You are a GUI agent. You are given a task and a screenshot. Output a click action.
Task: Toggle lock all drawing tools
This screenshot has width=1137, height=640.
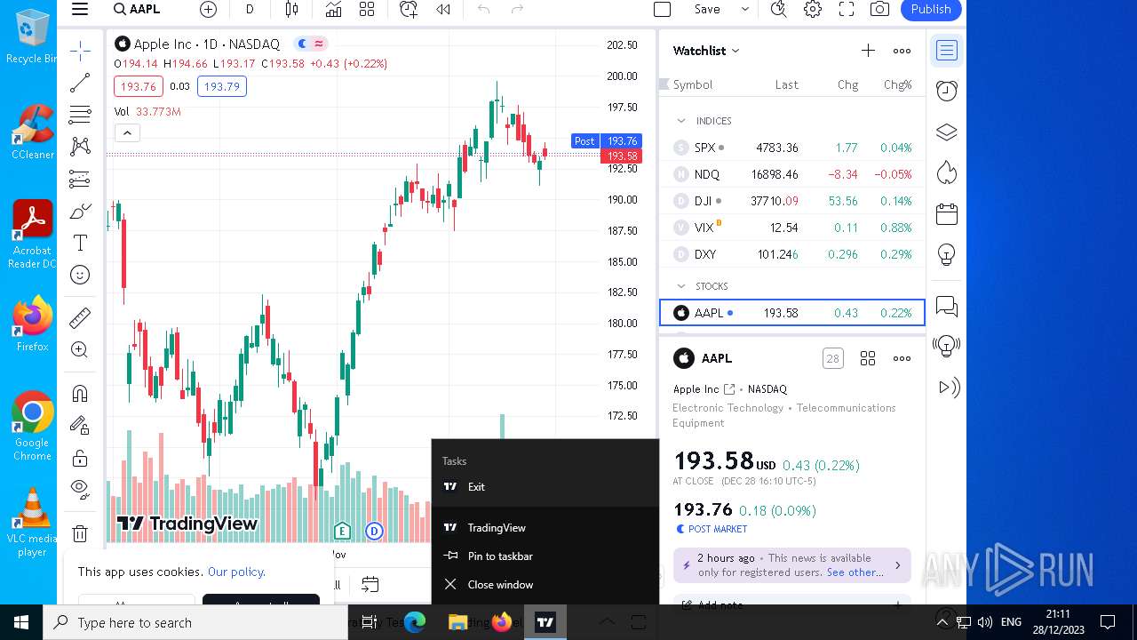80,458
